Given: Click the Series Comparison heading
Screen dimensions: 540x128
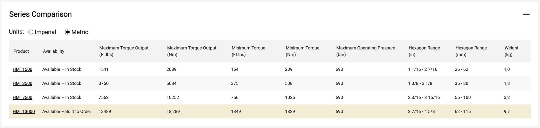Looking at the screenshot, I should coord(40,14).
